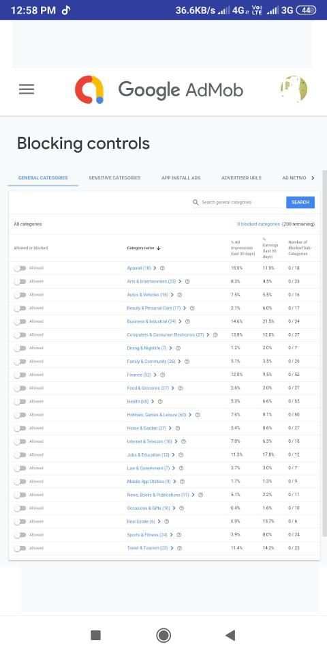Select the General Categories tab
327x655 pixels.
[x=43, y=178]
